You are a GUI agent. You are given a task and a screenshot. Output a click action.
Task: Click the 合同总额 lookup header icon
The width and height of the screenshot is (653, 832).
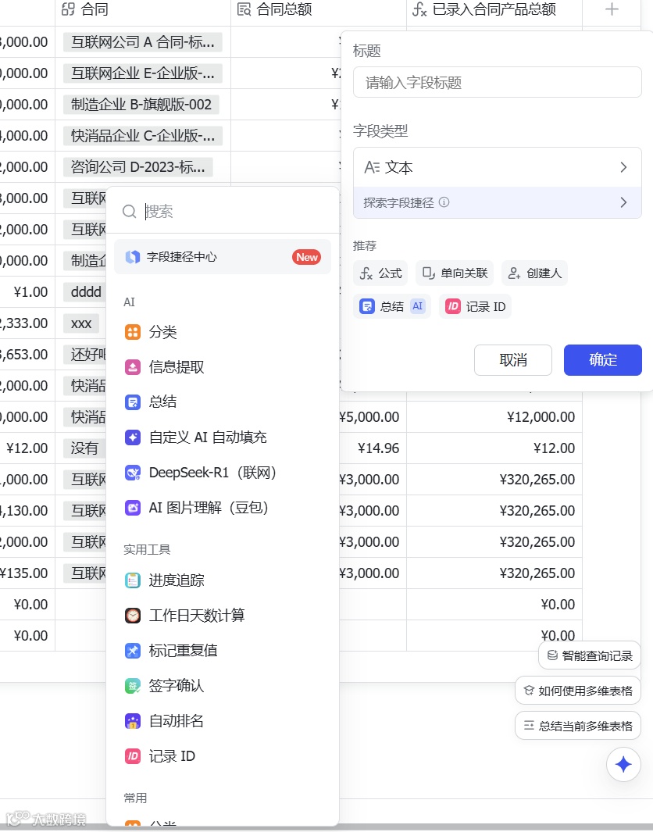click(244, 9)
